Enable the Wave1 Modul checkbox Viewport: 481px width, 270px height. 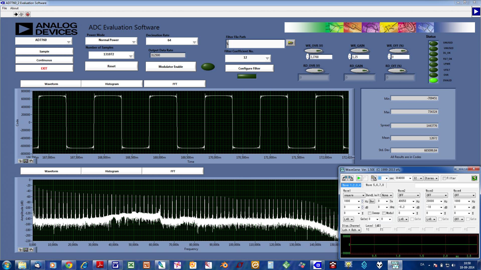tap(384, 213)
